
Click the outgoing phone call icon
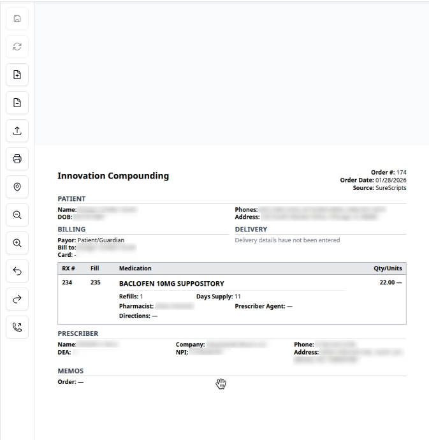[x=17, y=327]
